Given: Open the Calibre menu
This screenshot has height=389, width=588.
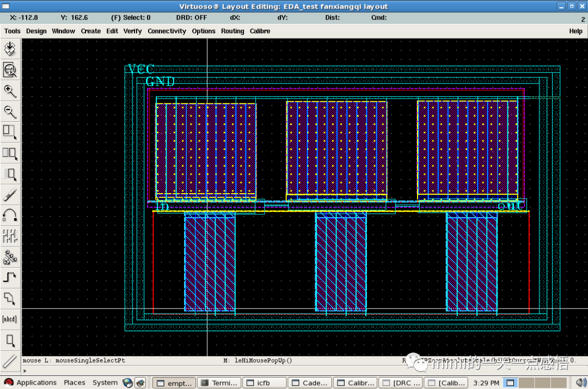Looking at the screenshot, I should tap(260, 31).
